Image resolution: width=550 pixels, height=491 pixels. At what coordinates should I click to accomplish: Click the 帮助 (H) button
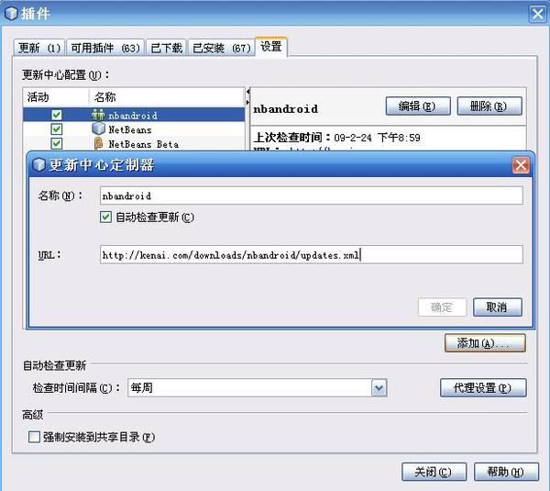click(506, 472)
